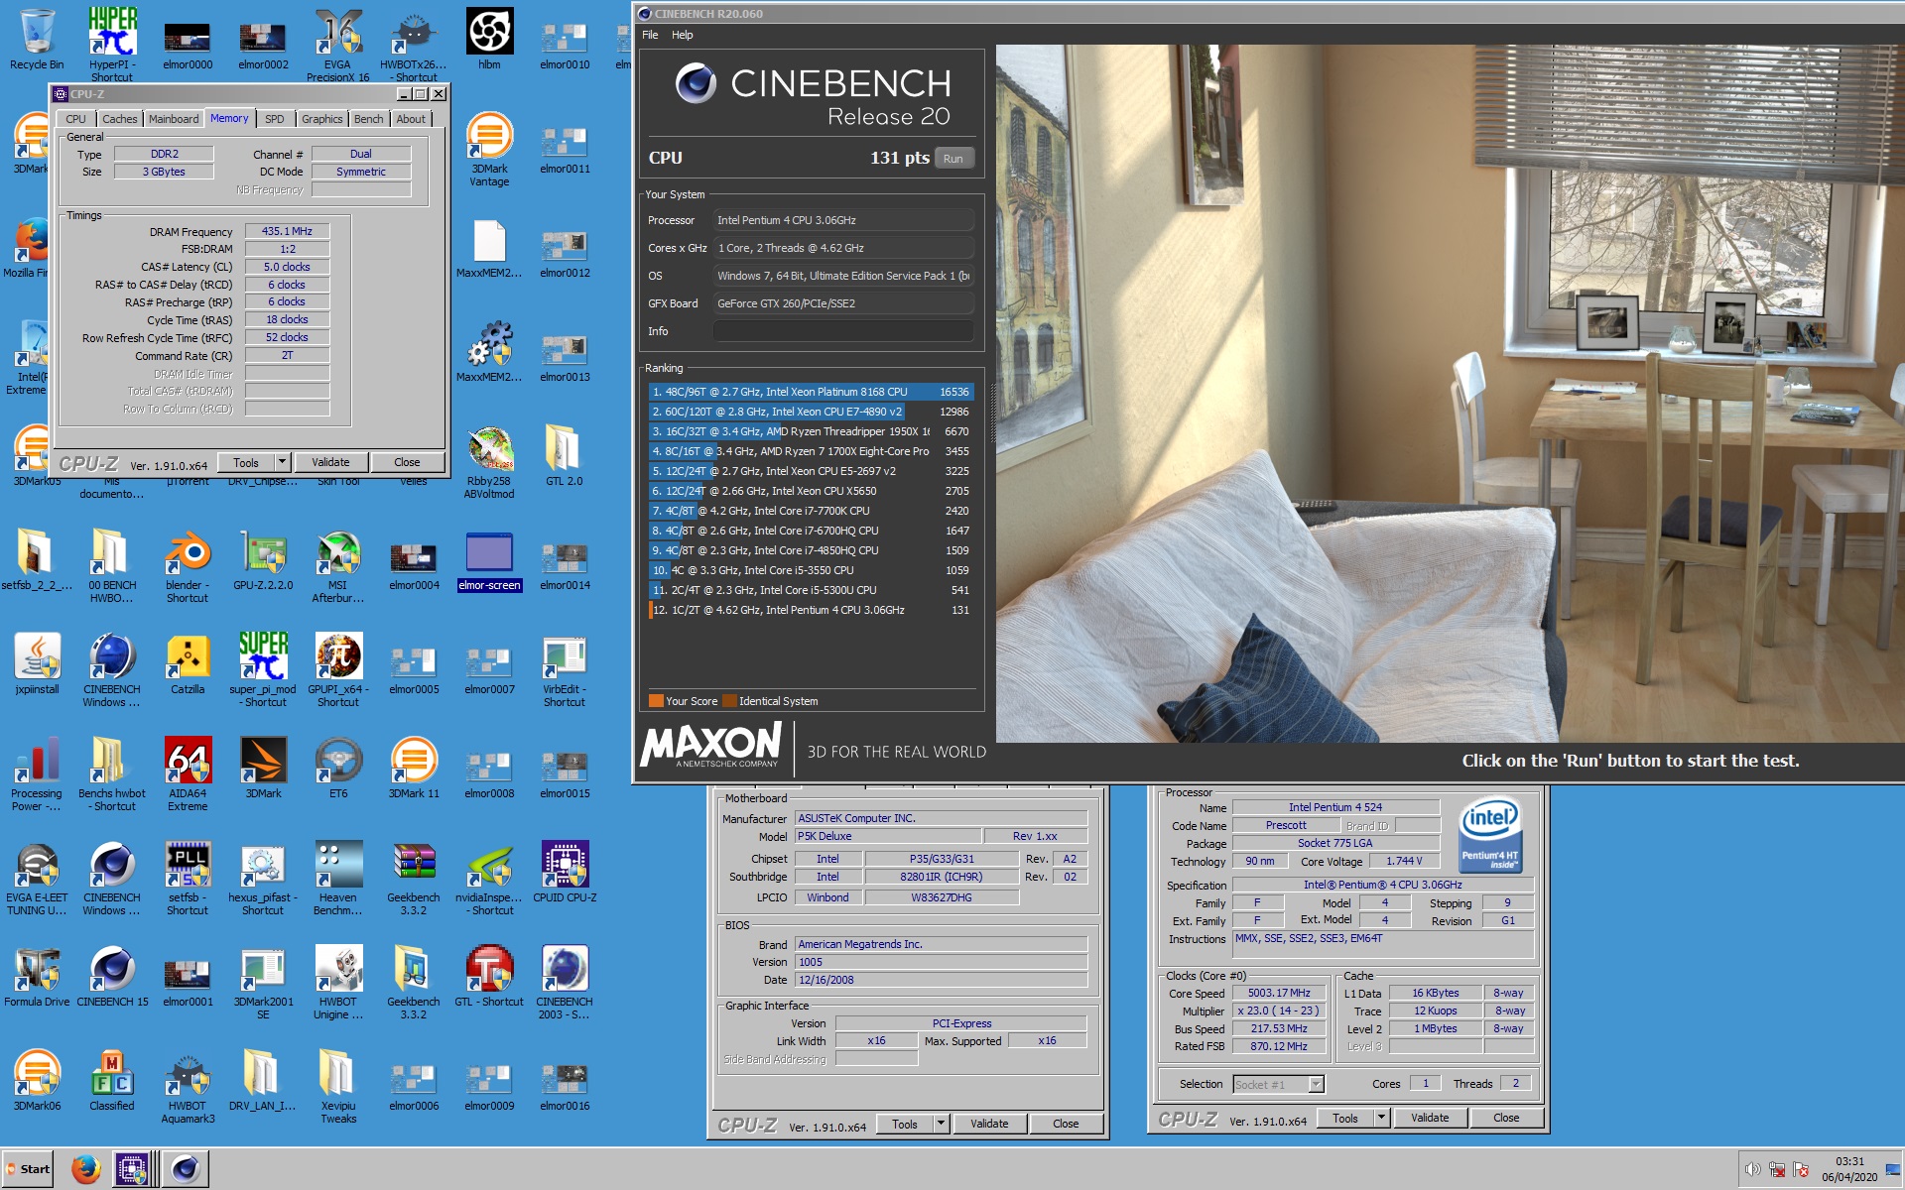Open EVGA PrecisionX 16 icon
This screenshot has width=1905, height=1190.
pyautogui.click(x=338, y=45)
